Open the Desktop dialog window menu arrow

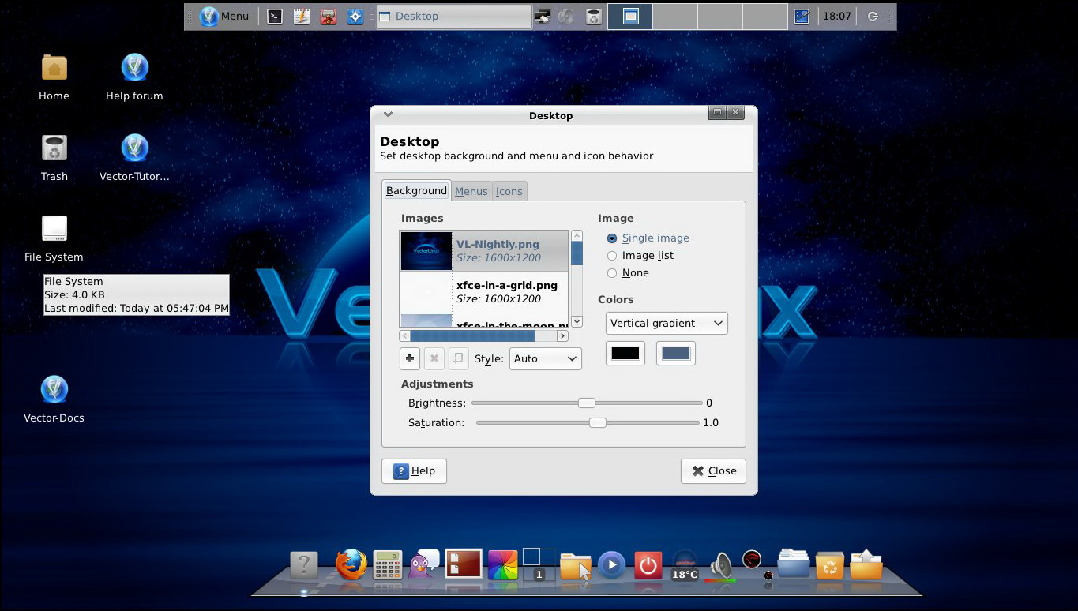pos(388,114)
